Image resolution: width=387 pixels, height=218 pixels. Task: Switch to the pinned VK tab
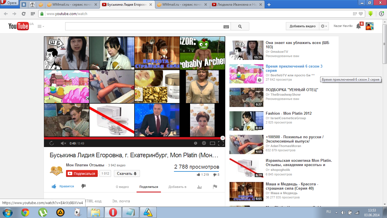point(24,5)
